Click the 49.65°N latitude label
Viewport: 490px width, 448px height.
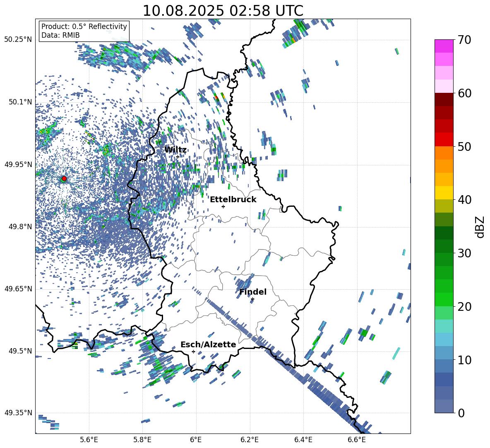18,288
